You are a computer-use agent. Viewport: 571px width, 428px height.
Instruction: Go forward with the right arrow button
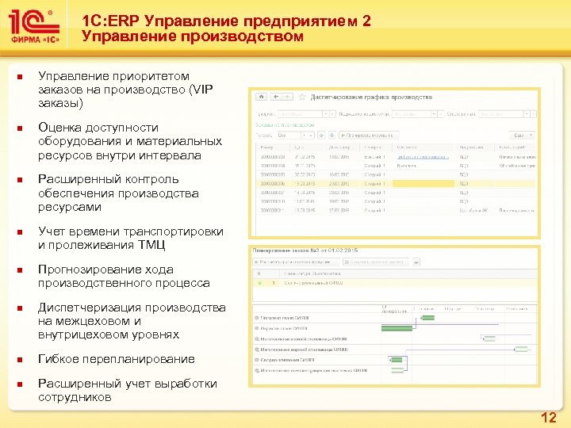click(x=287, y=97)
